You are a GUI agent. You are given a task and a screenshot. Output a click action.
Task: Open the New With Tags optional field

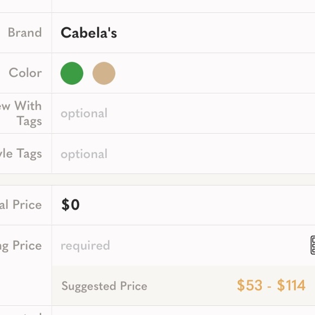pos(184,114)
